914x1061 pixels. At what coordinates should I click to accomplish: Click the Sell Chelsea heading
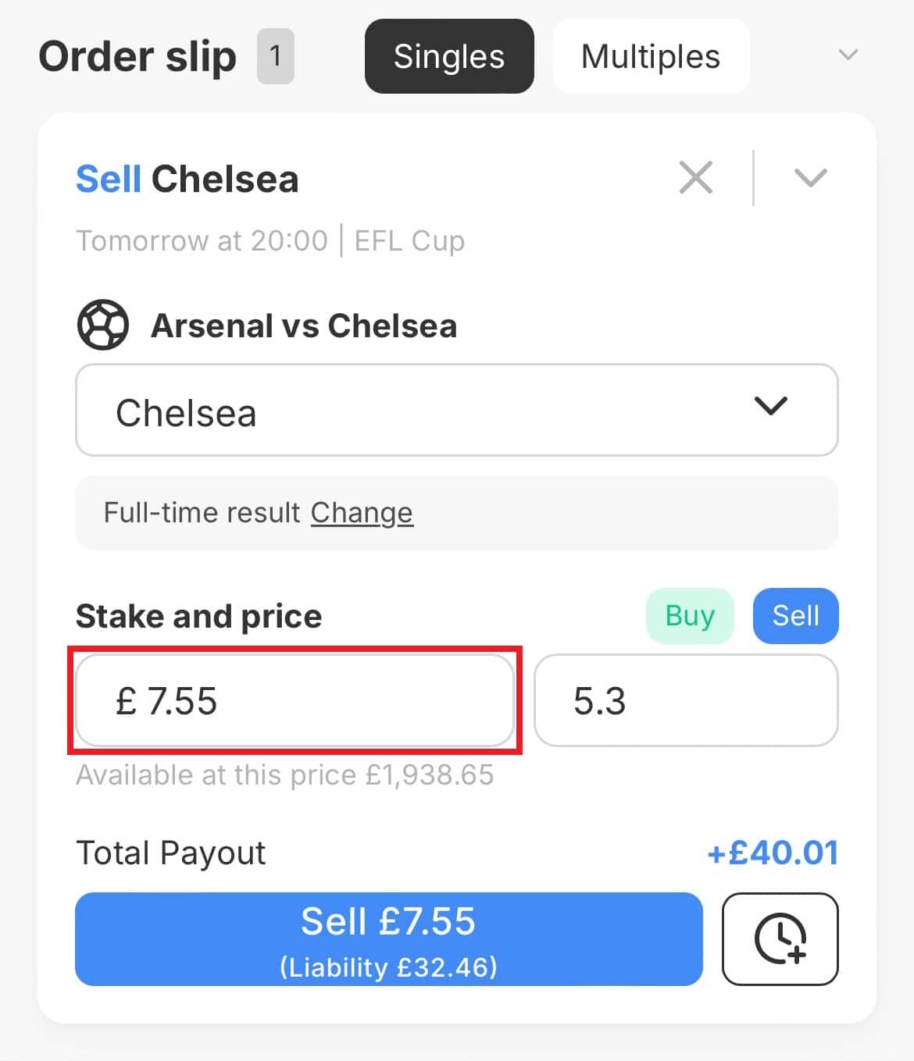coord(187,179)
